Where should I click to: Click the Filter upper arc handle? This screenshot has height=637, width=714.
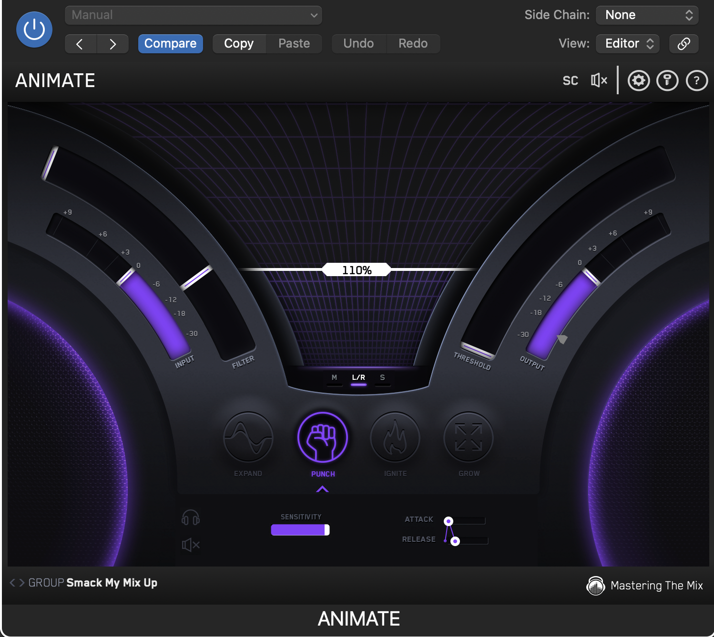click(50, 163)
